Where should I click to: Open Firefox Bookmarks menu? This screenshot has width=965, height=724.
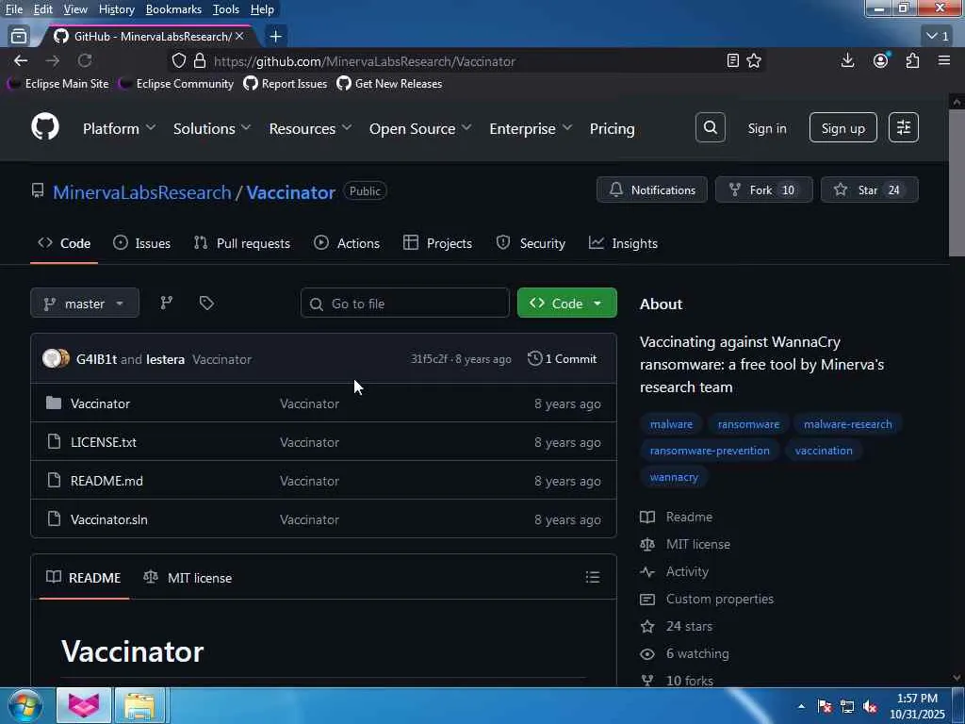[x=173, y=9]
